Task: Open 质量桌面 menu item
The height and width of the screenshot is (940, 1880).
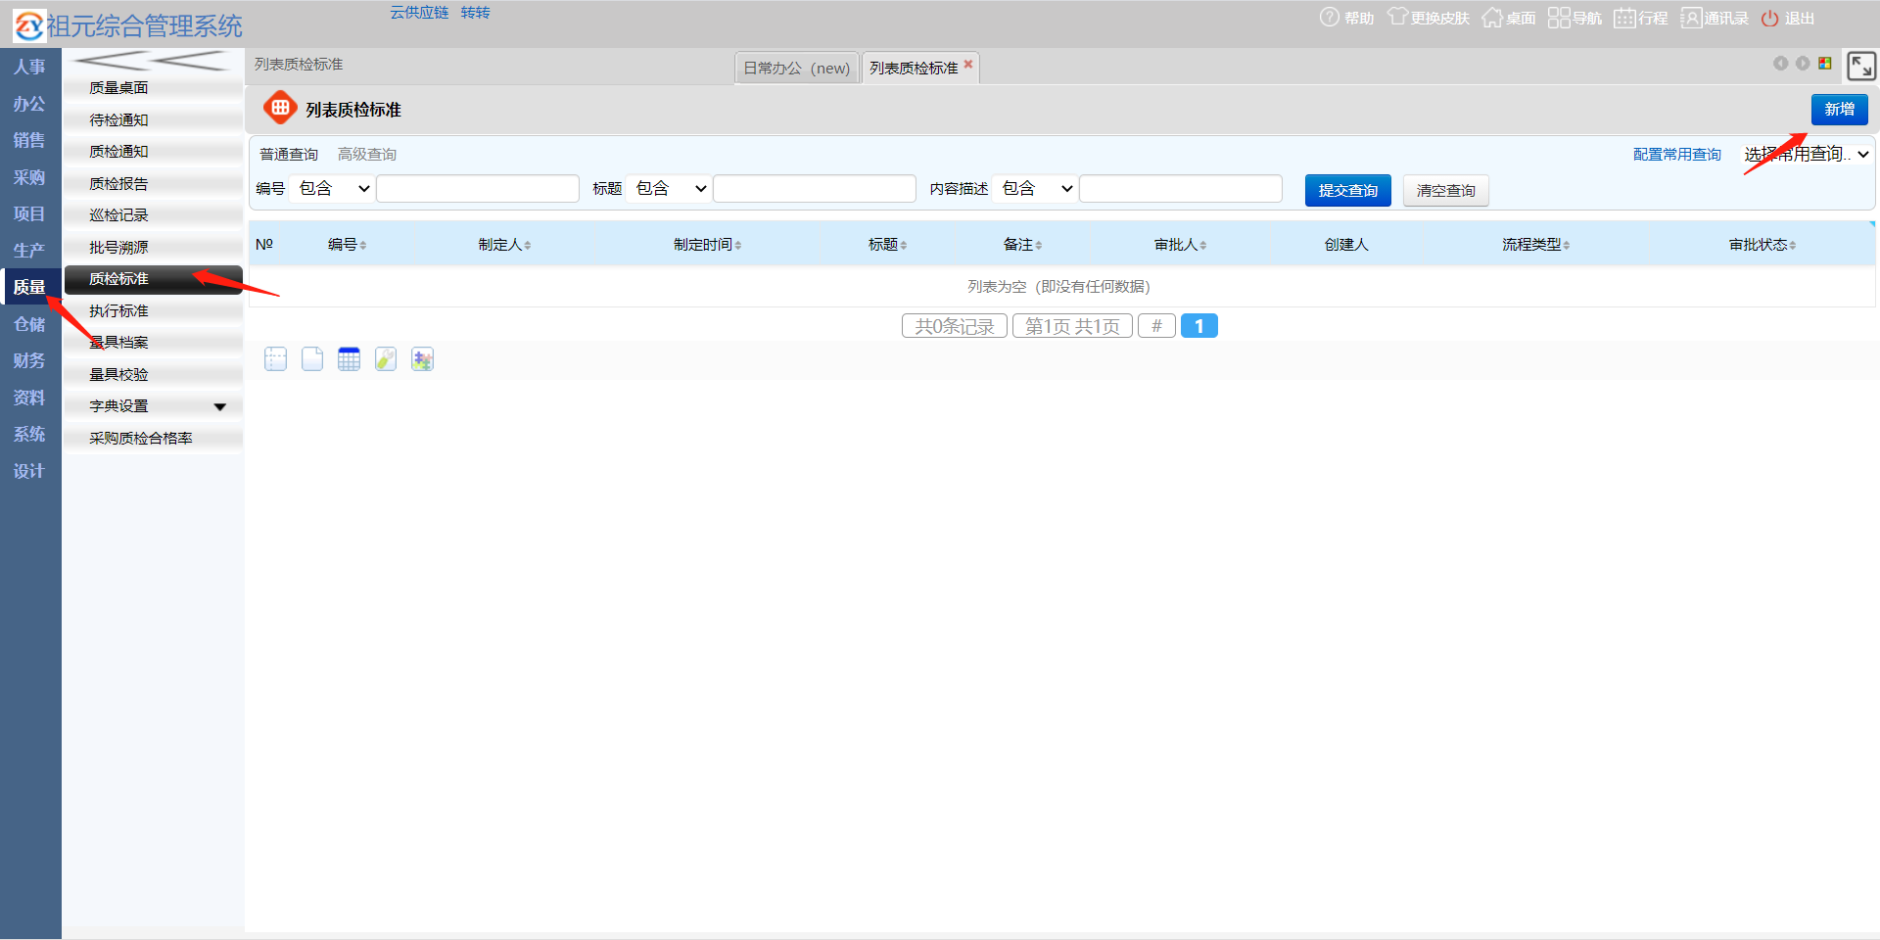Action: pos(153,88)
